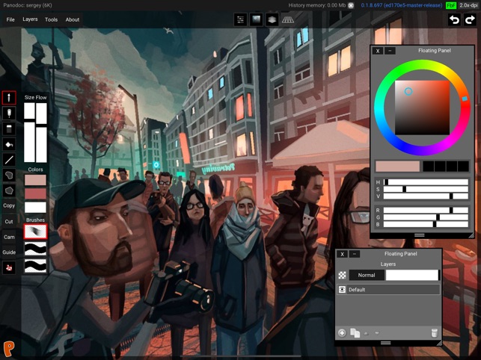Click the Layers panel bottom collapse handle
This screenshot has width=481, height=360.
pos(385,343)
